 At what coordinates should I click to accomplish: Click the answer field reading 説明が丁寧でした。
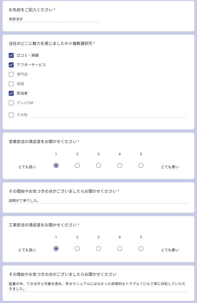pyautogui.click(x=98, y=201)
